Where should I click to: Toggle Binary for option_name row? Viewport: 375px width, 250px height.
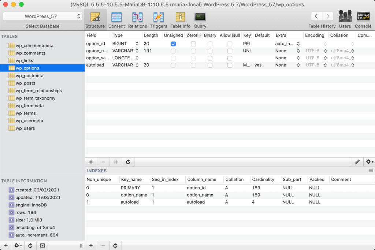pyautogui.click(x=210, y=51)
